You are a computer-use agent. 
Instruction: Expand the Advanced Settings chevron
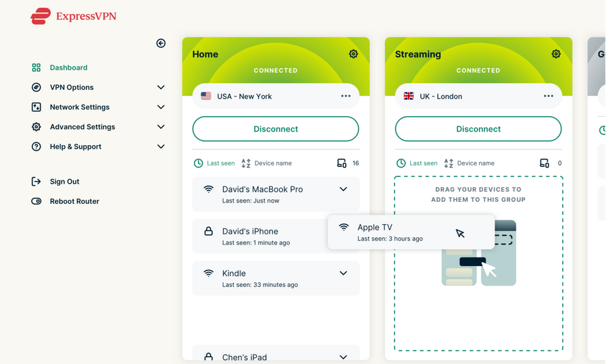(161, 127)
